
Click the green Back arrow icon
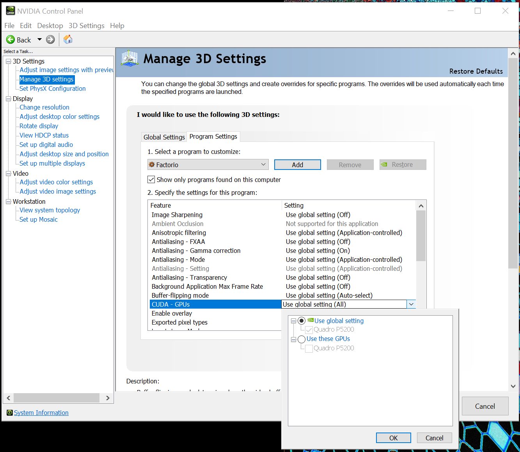11,39
